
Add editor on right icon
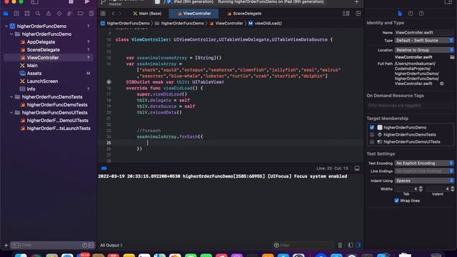click(358, 14)
